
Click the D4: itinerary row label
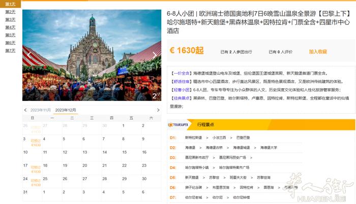(173, 167)
